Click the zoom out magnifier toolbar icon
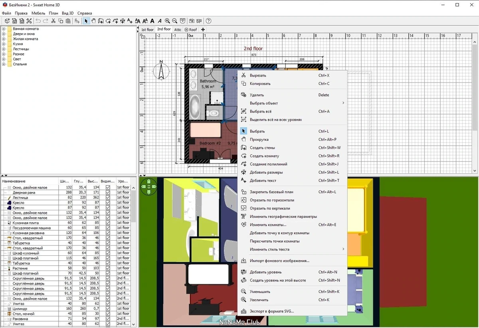The width and height of the screenshot is (479, 328). (174, 21)
